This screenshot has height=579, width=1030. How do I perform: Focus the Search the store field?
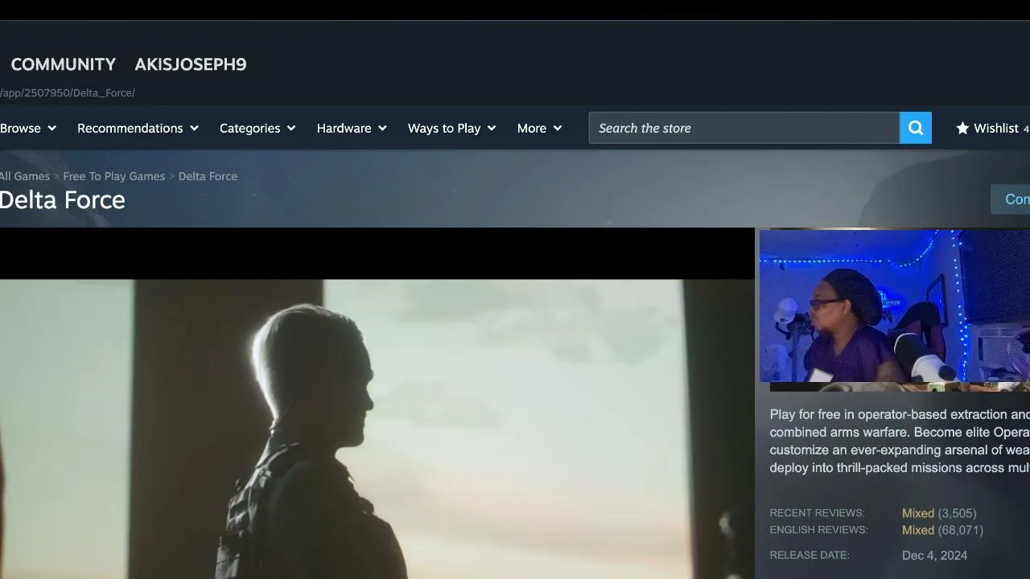click(x=744, y=128)
